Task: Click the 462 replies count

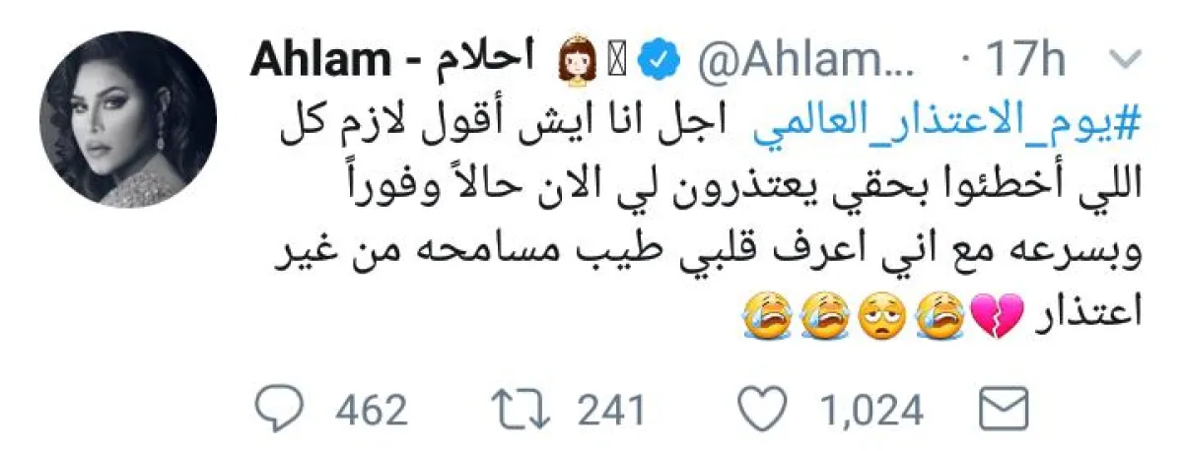Action: point(371,410)
